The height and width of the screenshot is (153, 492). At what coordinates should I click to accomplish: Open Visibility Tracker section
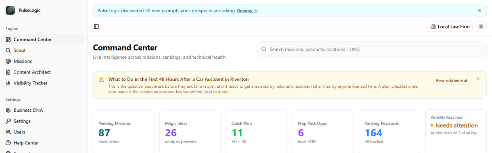click(x=43, y=83)
